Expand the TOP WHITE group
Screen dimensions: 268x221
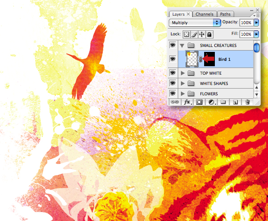[183, 73]
